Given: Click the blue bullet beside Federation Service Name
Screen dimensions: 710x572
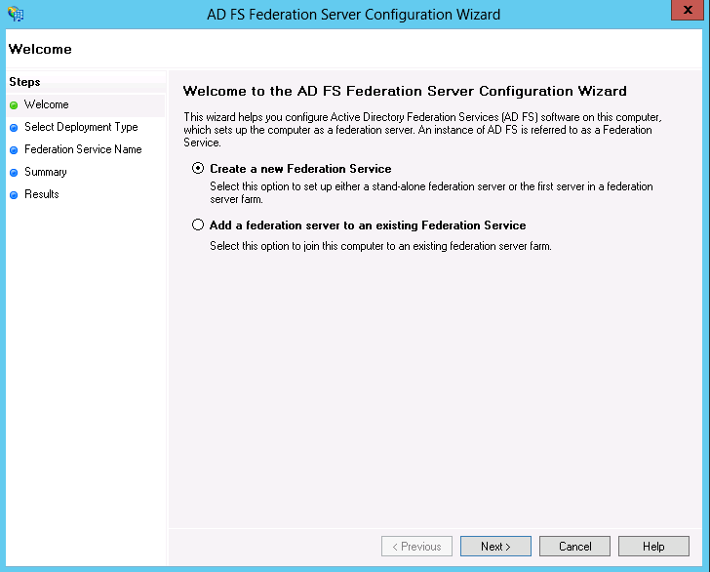Looking at the screenshot, I should [x=14, y=150].
